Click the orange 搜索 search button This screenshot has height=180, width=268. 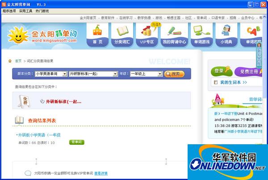click(174, 74)
